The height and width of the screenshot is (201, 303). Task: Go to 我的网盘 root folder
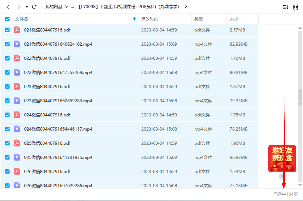(54, 7)
